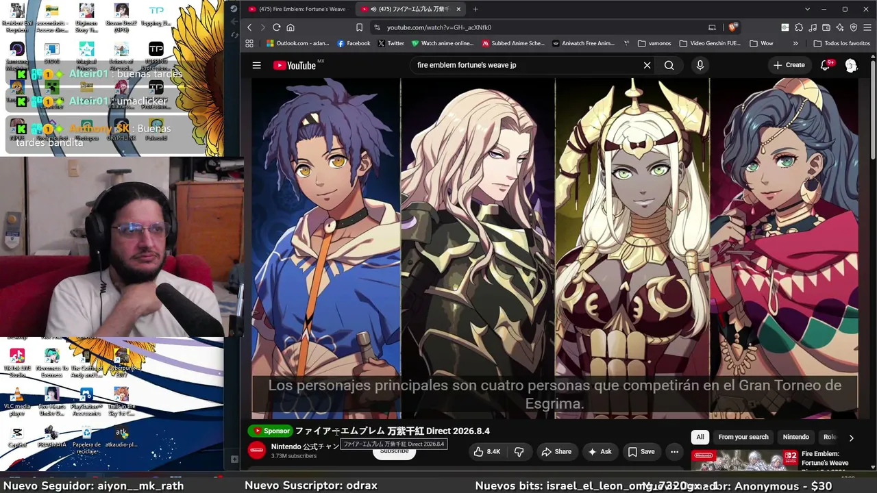Open the cast or send-tab icon in address bar
The height and width of the screenshot is (493, 877).
click(x=712, y=27)
